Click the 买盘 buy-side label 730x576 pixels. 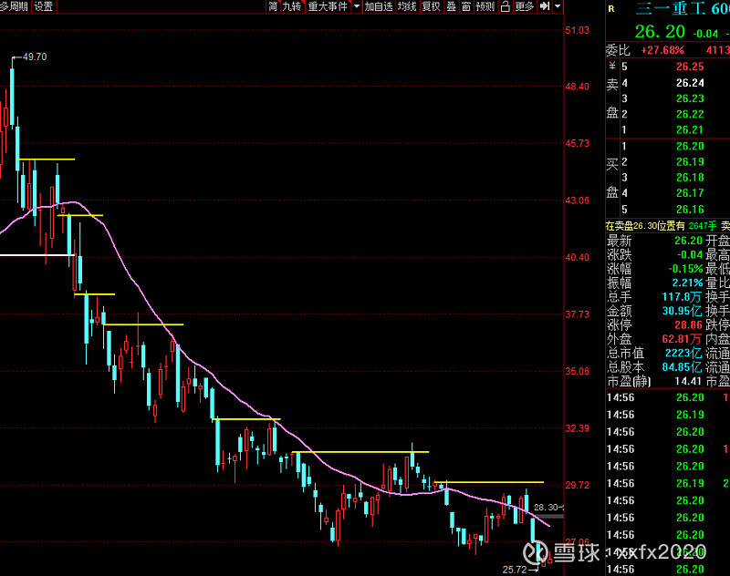612,178
